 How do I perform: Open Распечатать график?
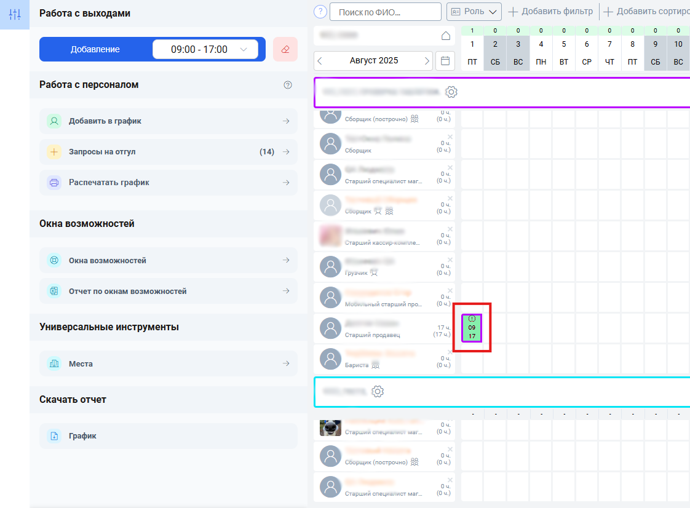168,183
